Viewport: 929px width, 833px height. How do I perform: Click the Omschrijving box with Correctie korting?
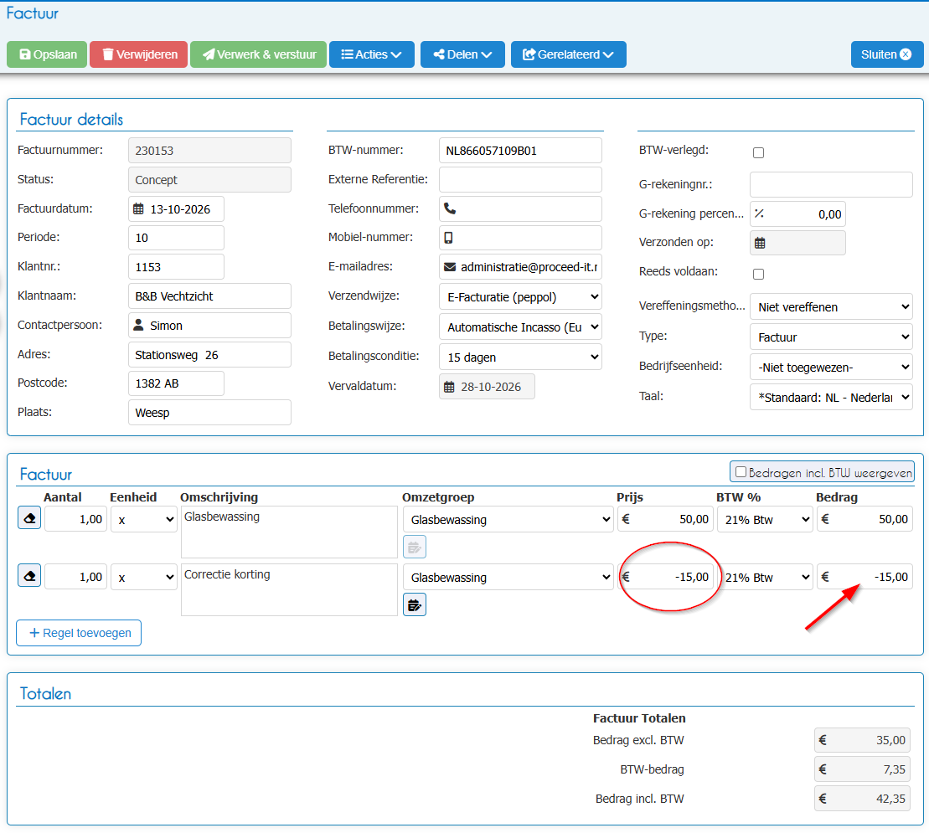tap(289, 589)
